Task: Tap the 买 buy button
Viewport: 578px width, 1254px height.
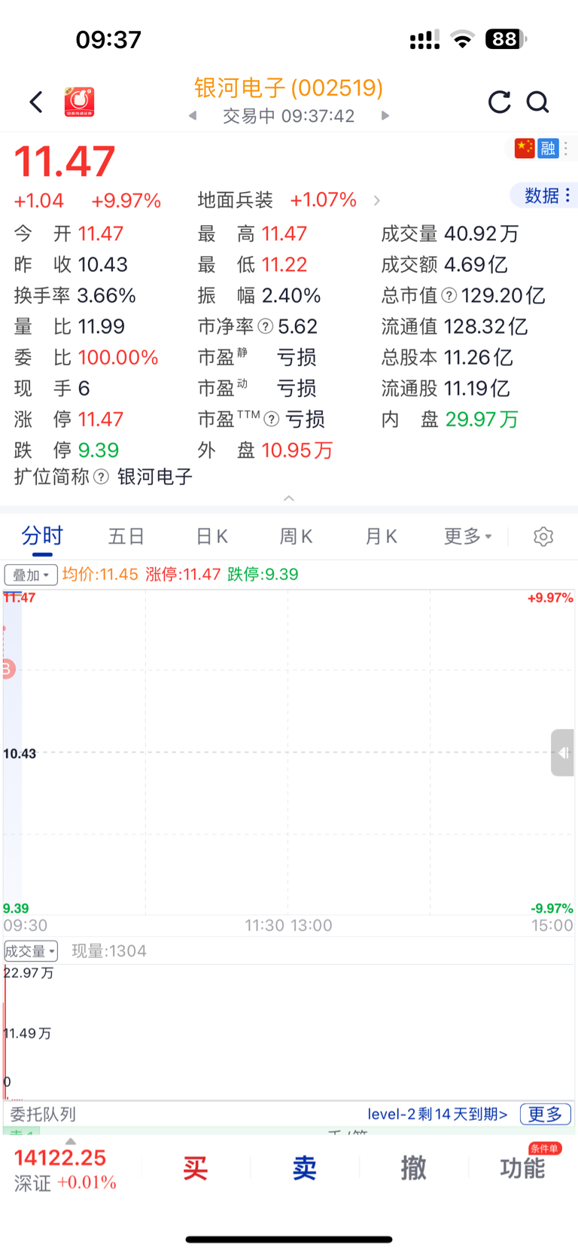Action: [x=195, y=1168]
